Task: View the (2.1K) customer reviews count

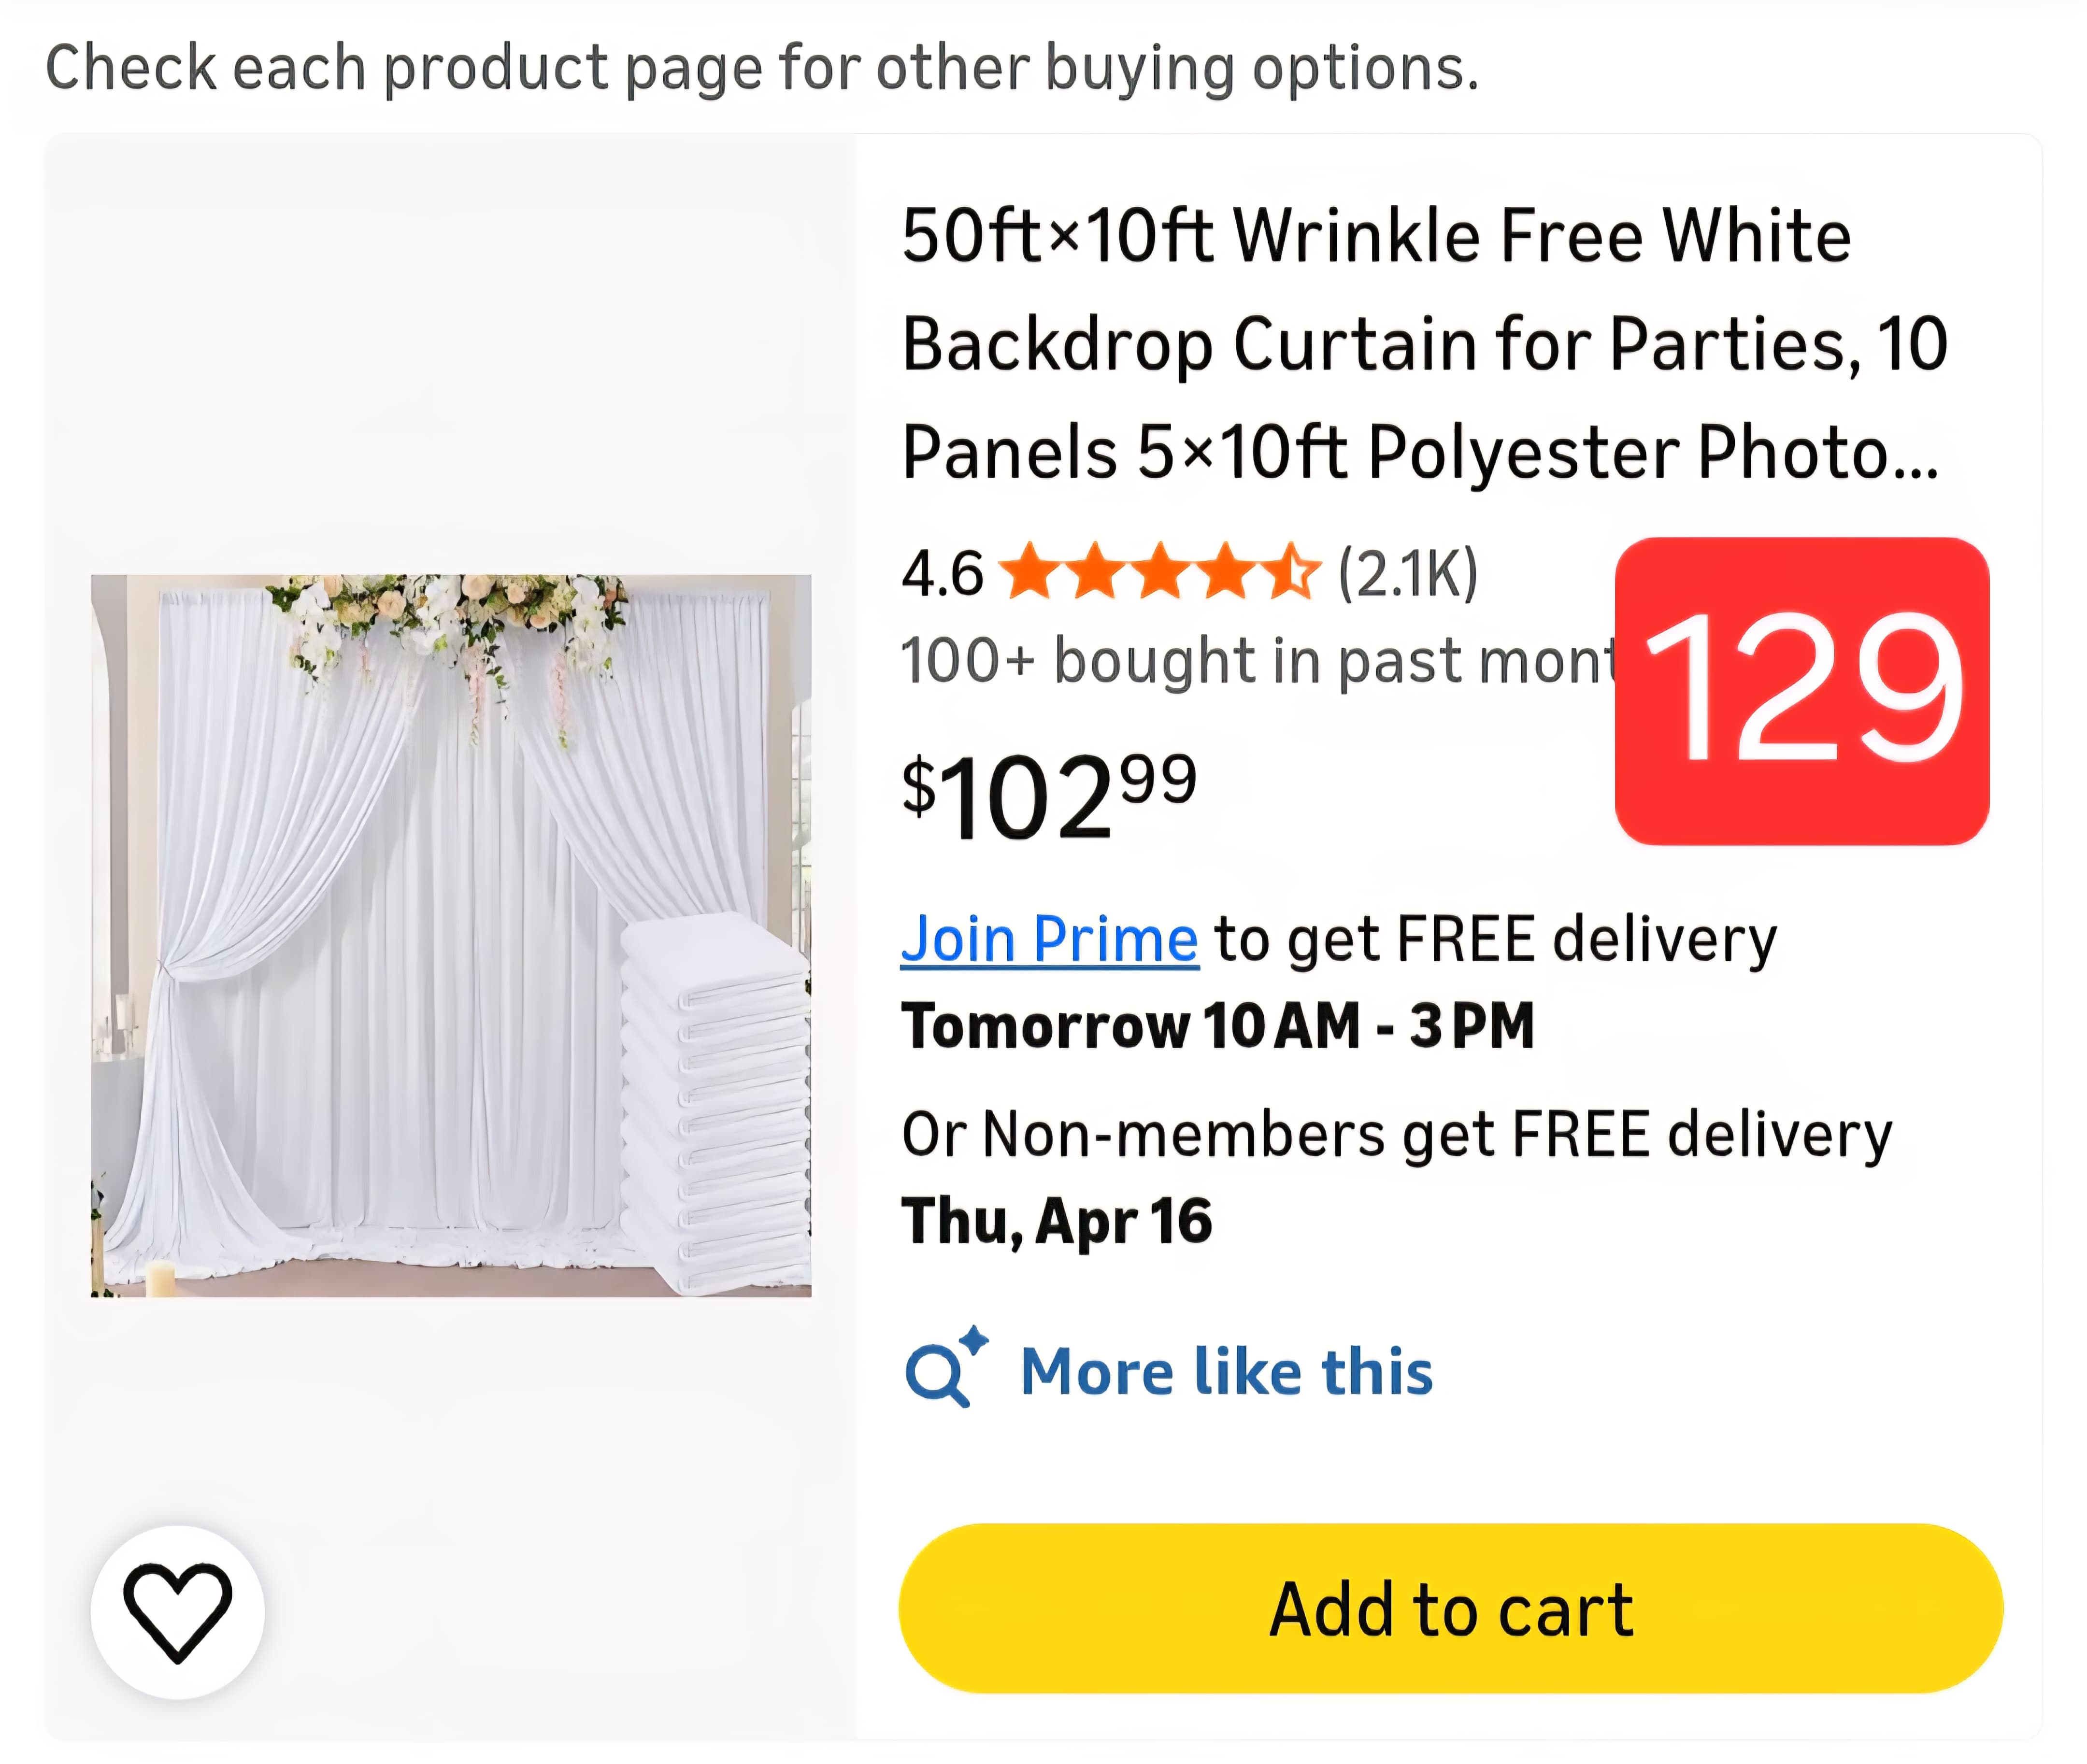Action: 1408,573
